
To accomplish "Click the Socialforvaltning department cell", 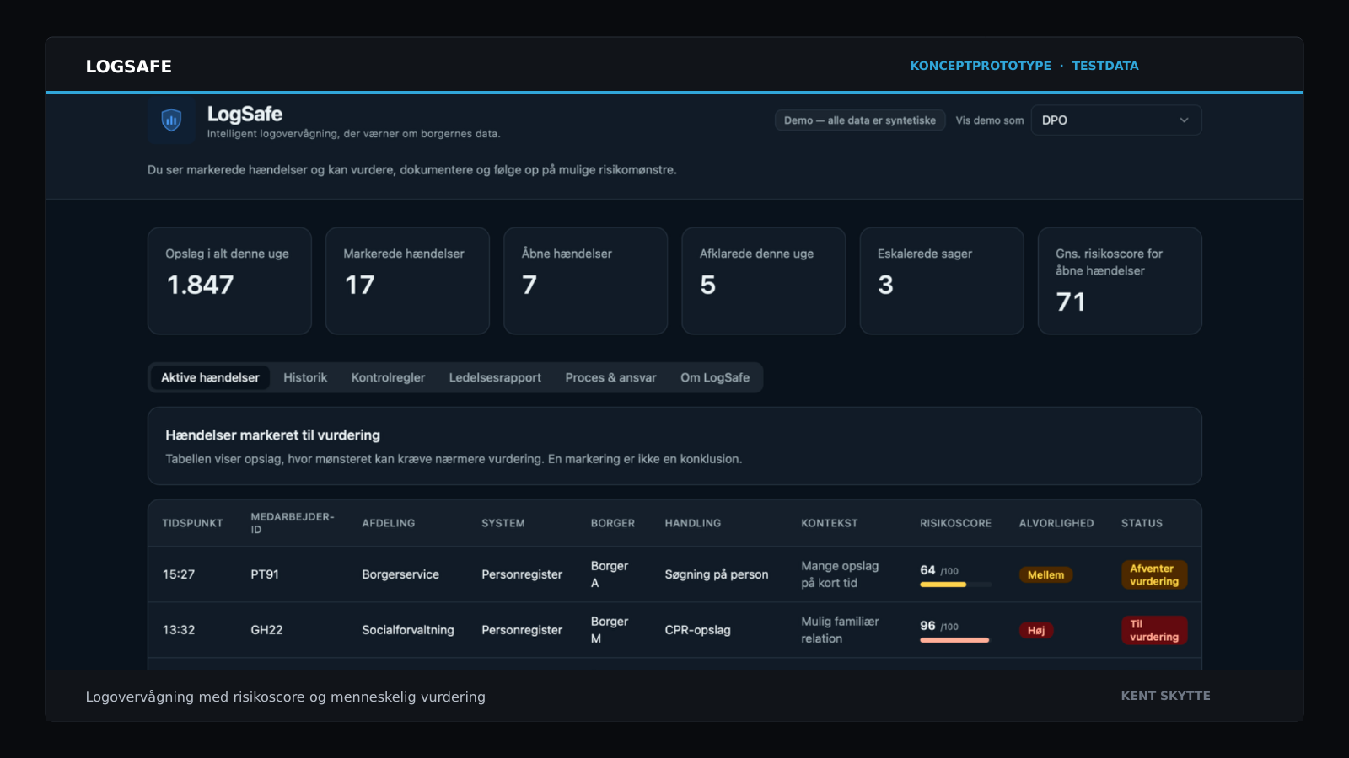I will pos(408,631).
